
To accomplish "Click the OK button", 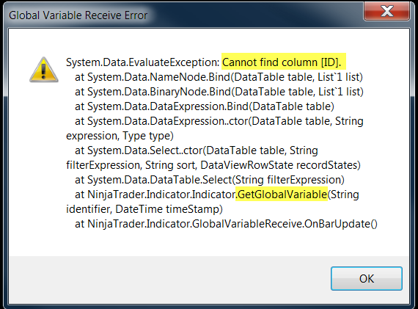I will point(366,278).
